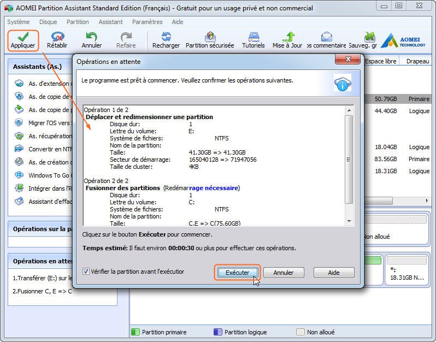Click the operations list scrollbar thumb
The height and width of the screenshot is (342, 436).
349,160
